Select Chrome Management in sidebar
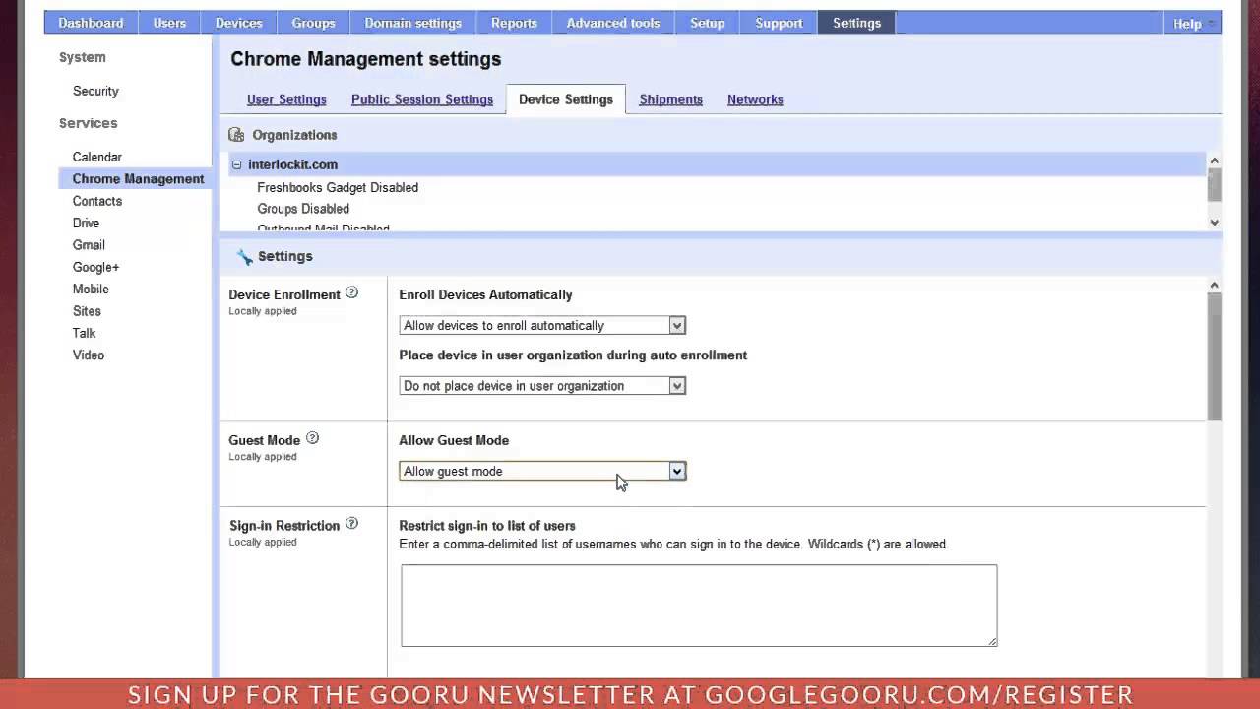The image size is (1260, 709). 135,179
